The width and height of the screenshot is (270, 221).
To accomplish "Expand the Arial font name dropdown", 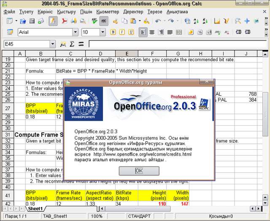I will pos(75,32).
